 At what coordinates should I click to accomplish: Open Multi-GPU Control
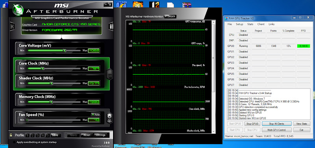276,130
